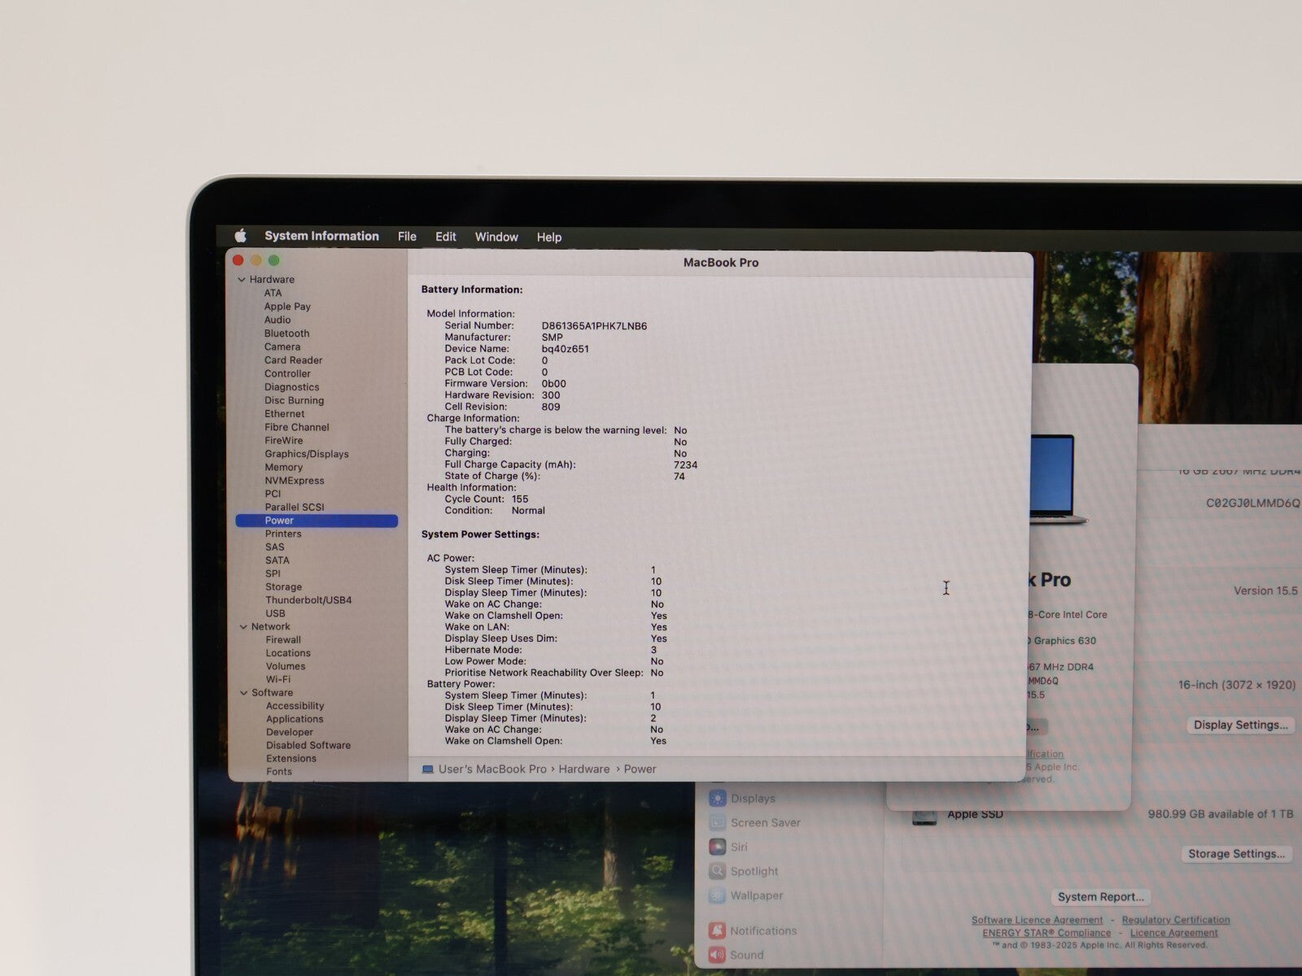Select Graphics/Displays in the sidebar

tap(306, 454)
